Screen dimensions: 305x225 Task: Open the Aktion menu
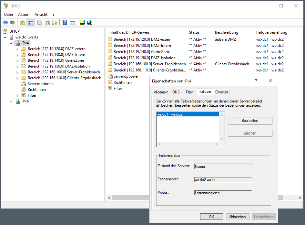pos(24,15)
